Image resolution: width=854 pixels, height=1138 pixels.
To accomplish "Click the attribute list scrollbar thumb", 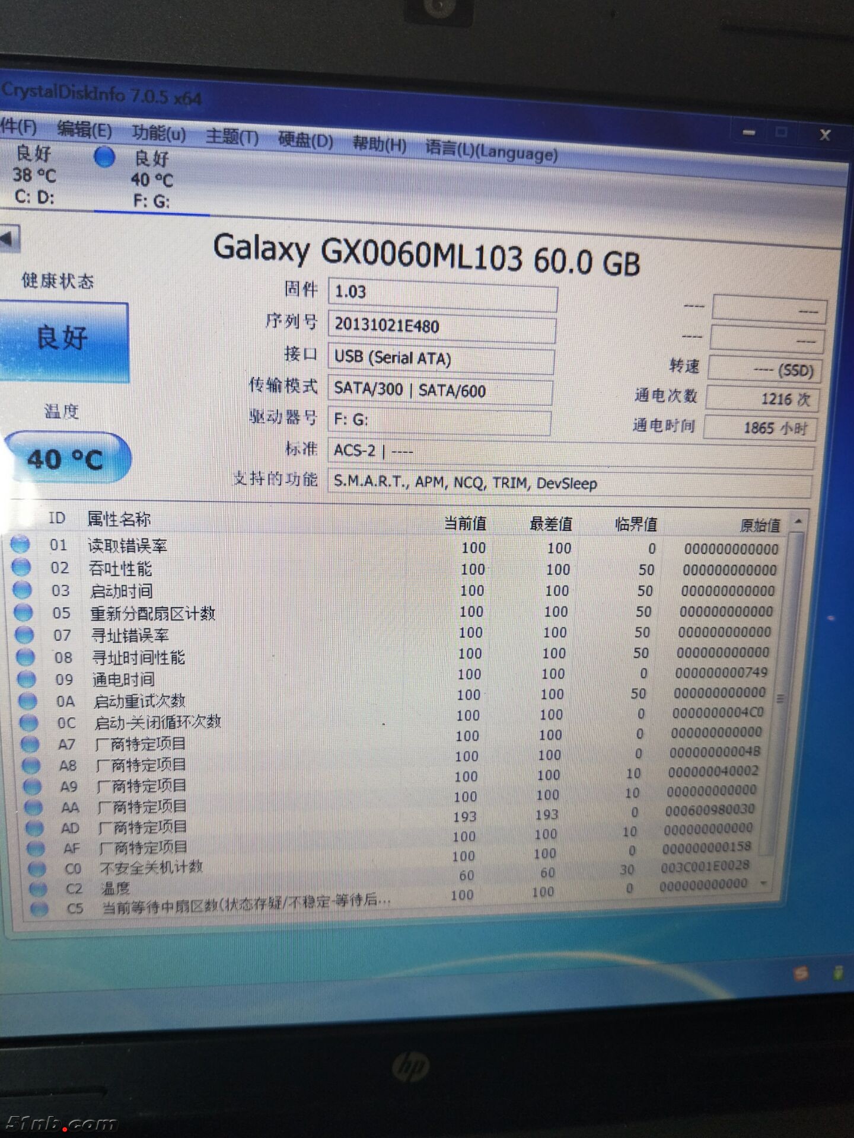I will click(782, 693).
